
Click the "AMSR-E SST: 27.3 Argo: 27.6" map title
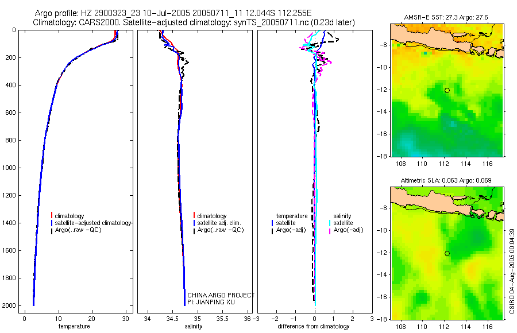coord(446,17)
